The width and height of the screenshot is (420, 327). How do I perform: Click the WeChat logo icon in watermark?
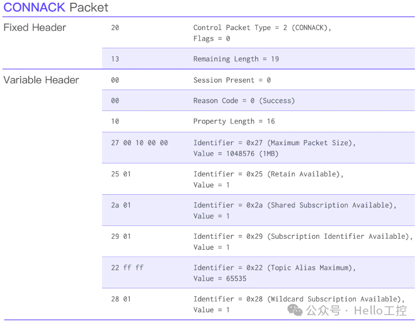295,310
